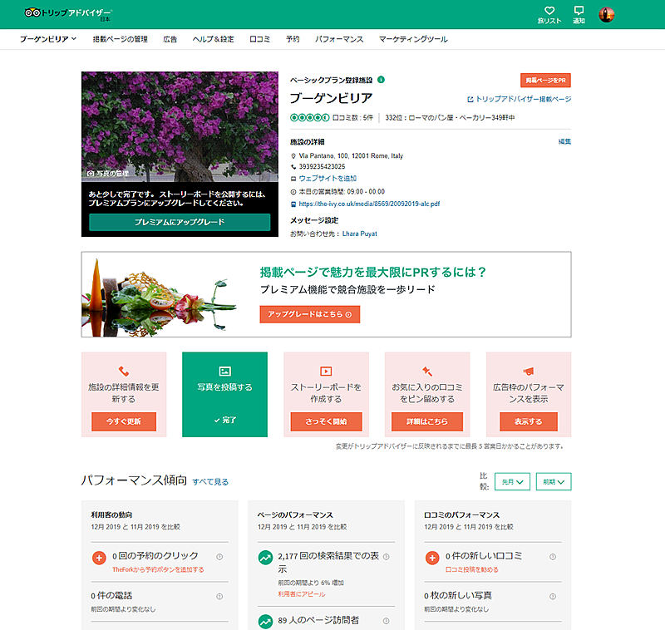
Task: Click help icon for 0件の新しい口コミ
Action: (553, 557)
